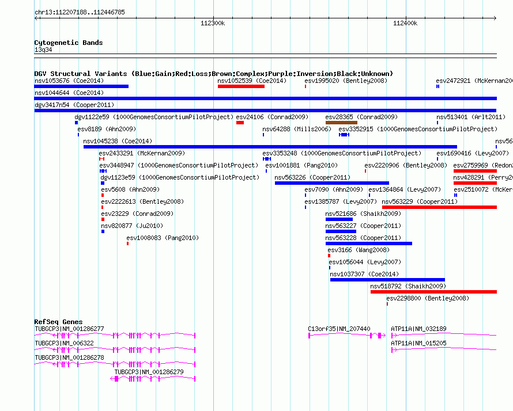Open the nsv1052539 (Coe2014) label
This screenshot has width=513, height=411.
(252, 81)
